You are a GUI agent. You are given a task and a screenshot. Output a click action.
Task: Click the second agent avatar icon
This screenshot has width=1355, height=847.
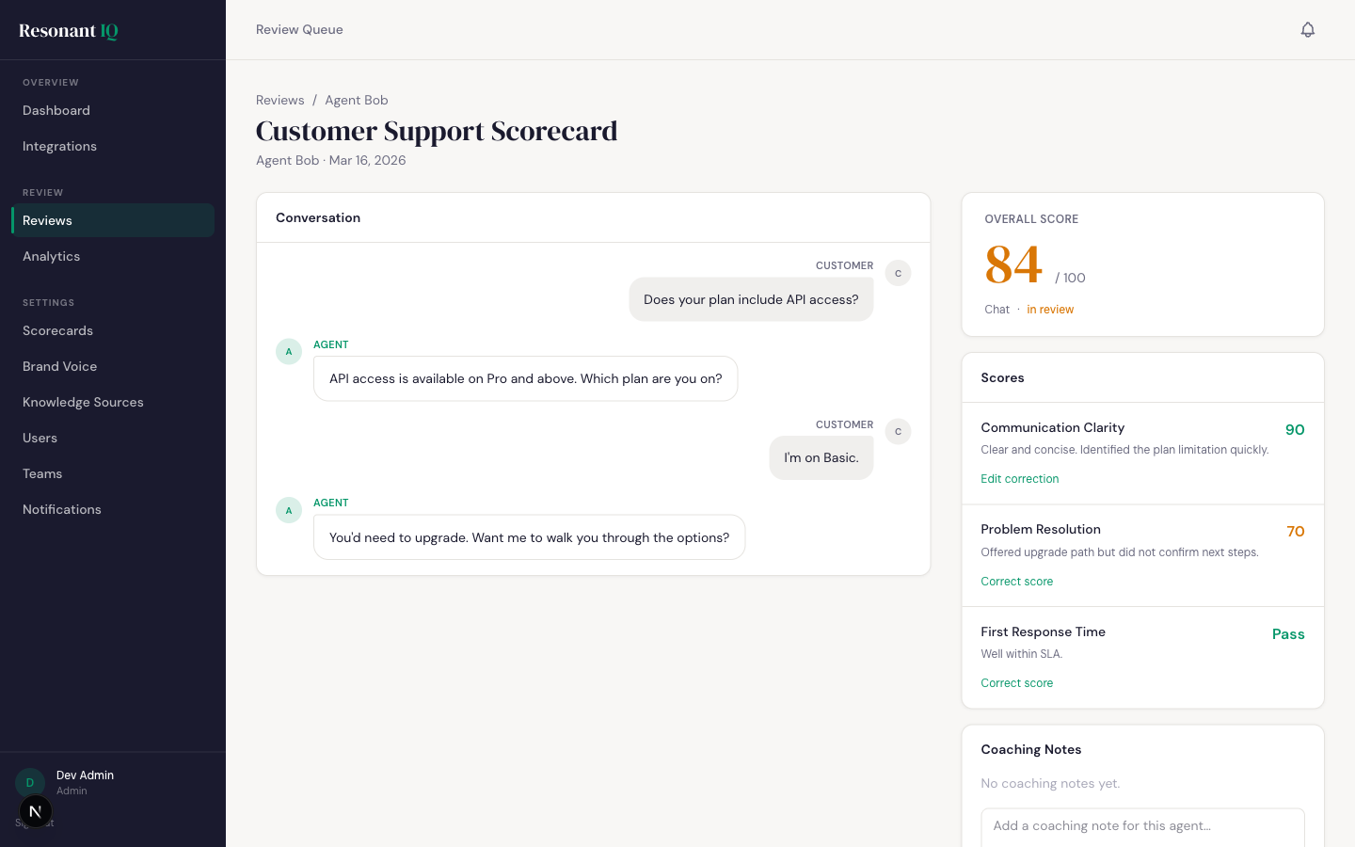(x=289, y=510)
